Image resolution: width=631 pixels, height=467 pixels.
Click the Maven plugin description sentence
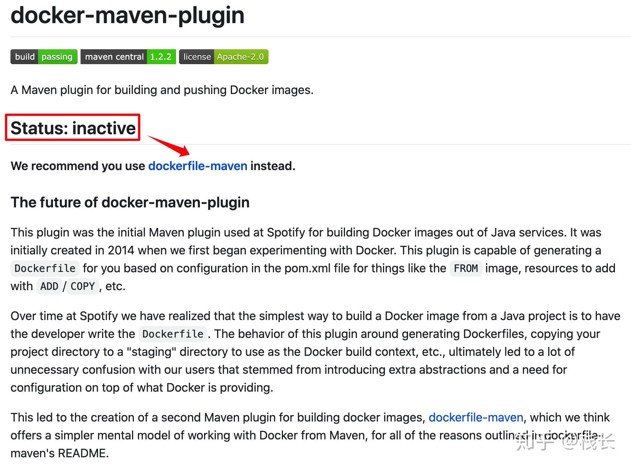pyautogui.click(x=162, y=90)
